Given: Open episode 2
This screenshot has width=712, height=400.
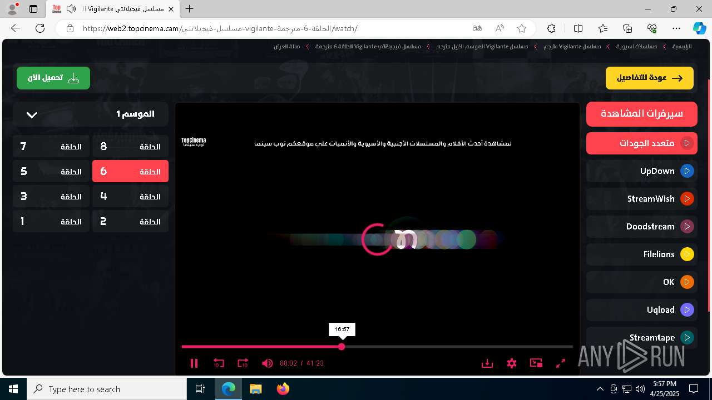Looking at the screenshot, I should point(130,222).
